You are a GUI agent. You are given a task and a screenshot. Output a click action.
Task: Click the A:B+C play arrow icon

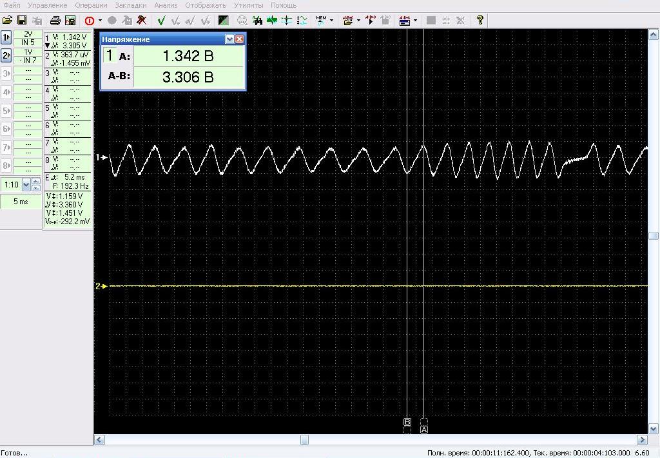tap(371, 20)
